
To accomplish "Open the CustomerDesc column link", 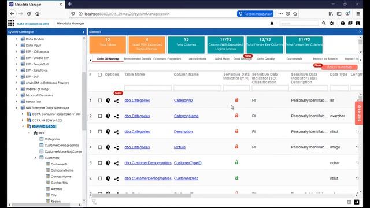I will (186, 179).
